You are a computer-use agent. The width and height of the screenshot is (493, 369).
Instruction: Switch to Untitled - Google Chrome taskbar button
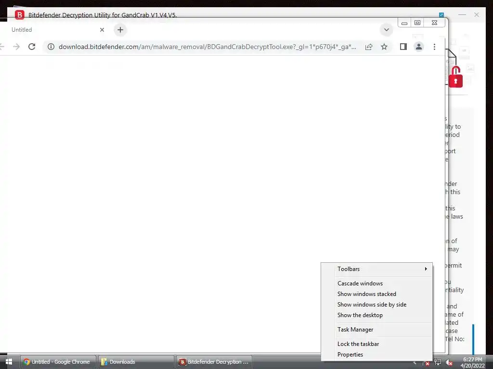[x=58, y=362]
